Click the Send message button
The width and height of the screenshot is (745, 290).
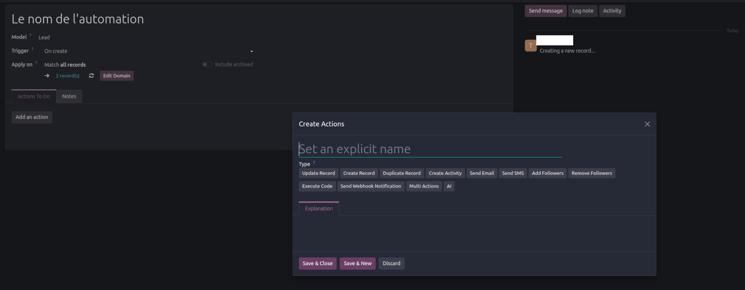point(546,11)
